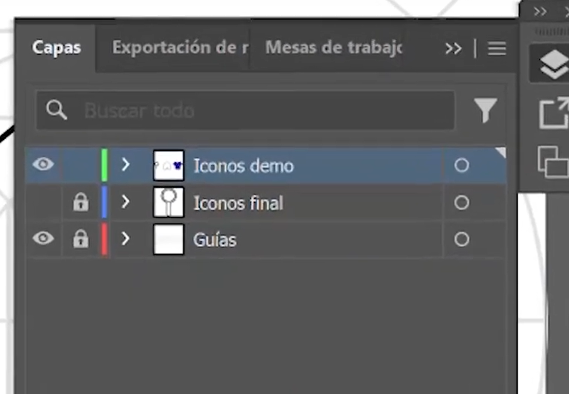This screenshot has width=569, height=394.
Task: Click the filter funnel icon
Action: pyautogui.click(x=485, y=110)
